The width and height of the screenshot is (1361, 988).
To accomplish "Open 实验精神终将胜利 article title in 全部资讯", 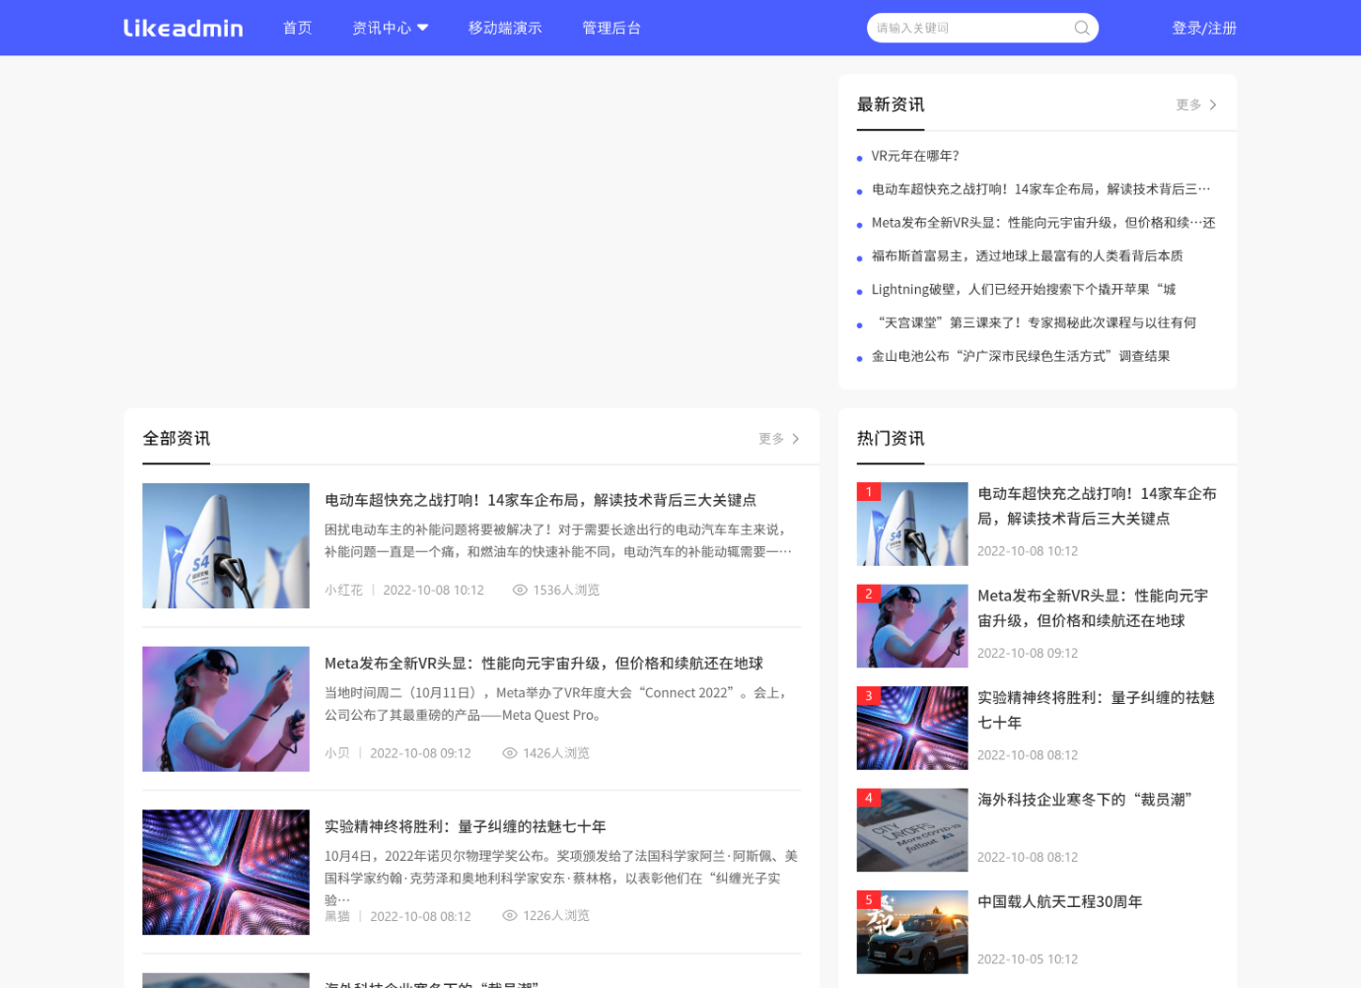I will [465, 826].
